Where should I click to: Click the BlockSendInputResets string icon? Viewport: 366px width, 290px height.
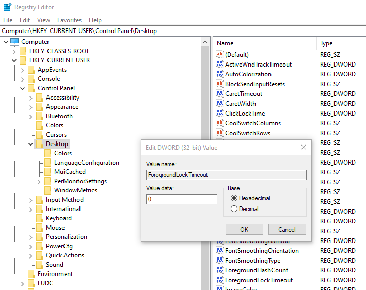click(x=219, y=84)
